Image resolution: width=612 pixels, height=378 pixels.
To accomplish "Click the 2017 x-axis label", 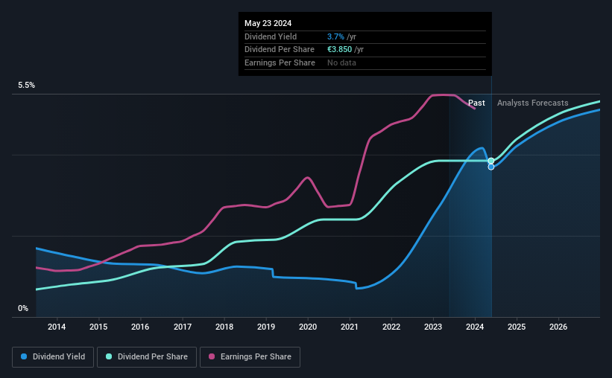I will (183, 327).
